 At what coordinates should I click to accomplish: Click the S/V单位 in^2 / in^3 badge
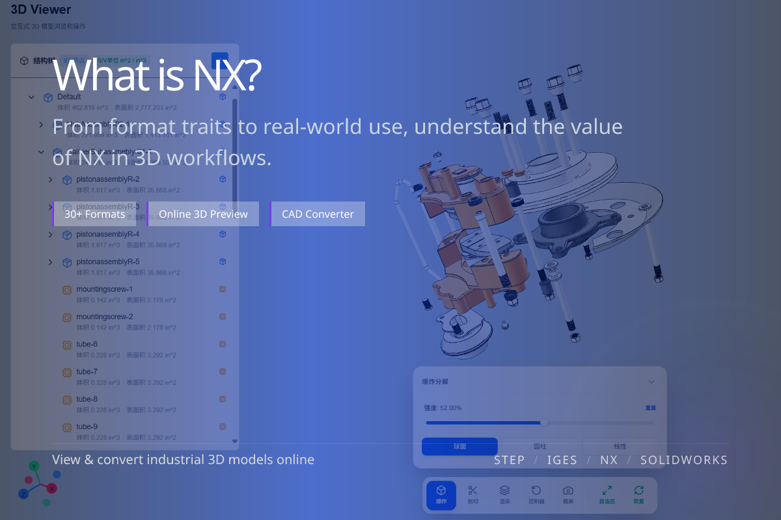tap(121, 60)
